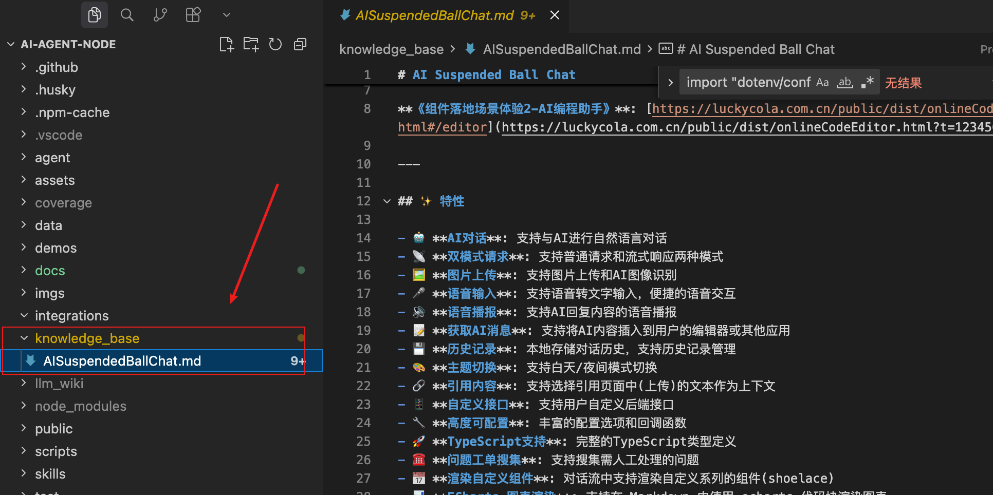Click line number 14 in the gutter
This screenshot has height=495, width=993.
[x=363, y=238]
